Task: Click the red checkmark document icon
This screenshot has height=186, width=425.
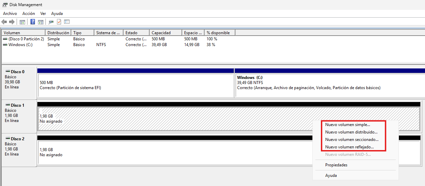Action: click(59, 22)
